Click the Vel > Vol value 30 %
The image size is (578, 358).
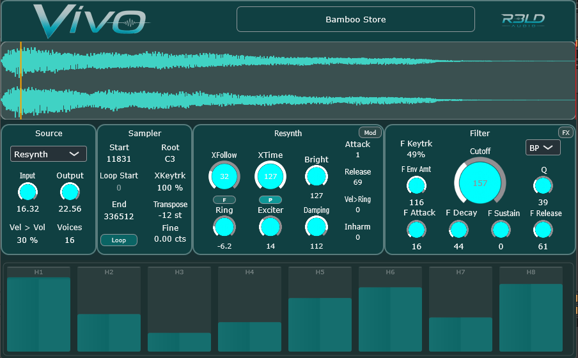click(x=27, y=240)
